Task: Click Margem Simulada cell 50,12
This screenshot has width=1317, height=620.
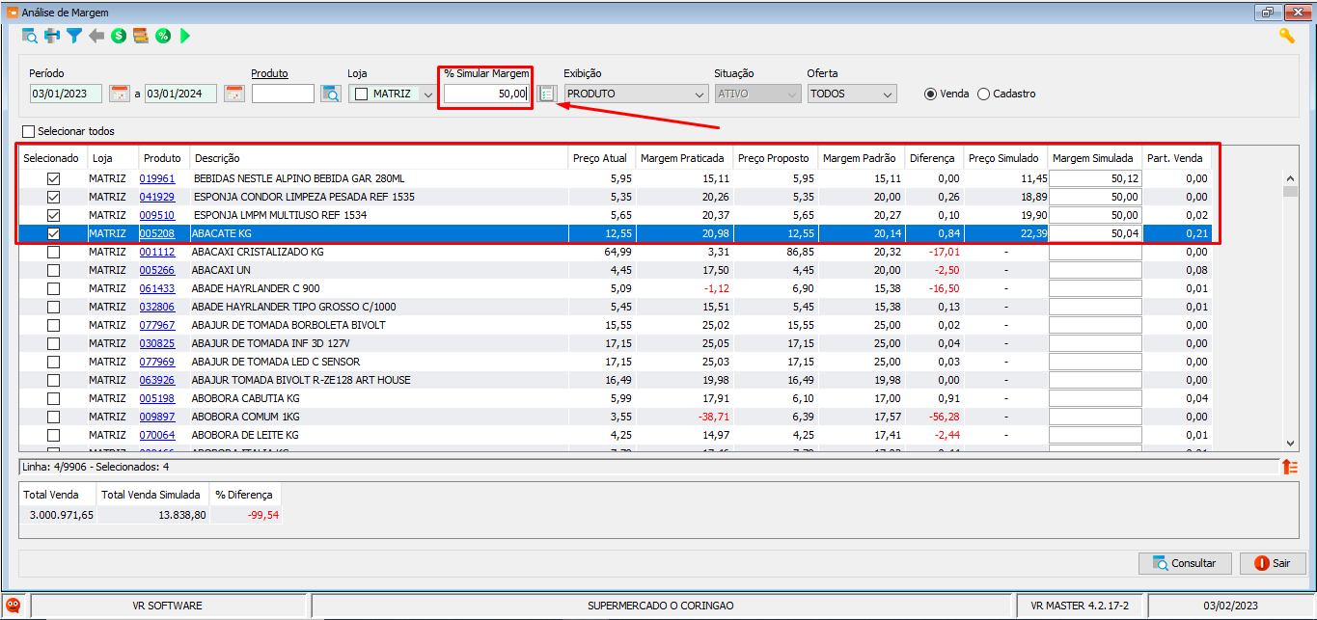Action: (1095, 178)
